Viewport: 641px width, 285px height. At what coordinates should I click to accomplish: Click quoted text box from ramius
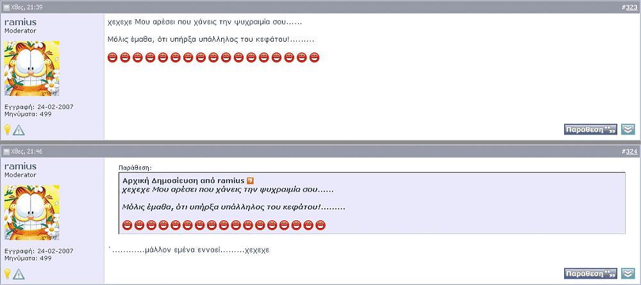[x=372, y=203]
